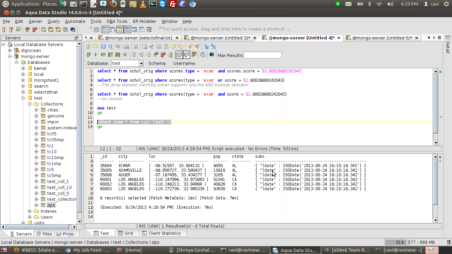Click the Servers tree horizontal scrollbar
The height and width of the screenshot is (254, 452).
click(39, 227)
